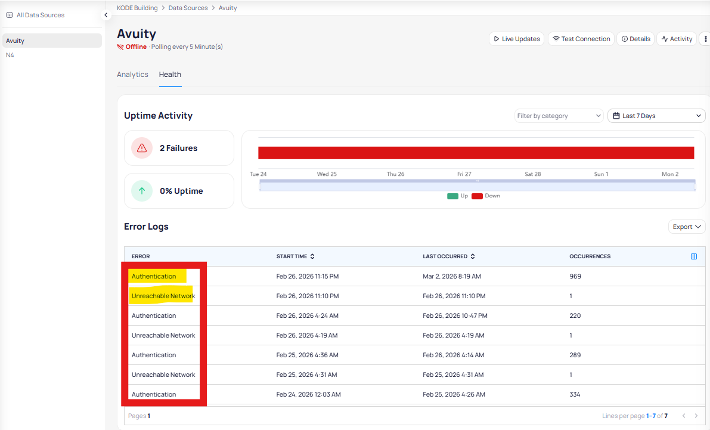Collapse the sidebar using the chevron arrow
Image resolution: width=710 pixels, height=430 pixels.
106,15
